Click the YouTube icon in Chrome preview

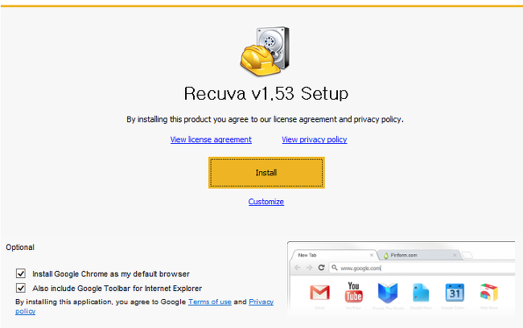[353, 293]
